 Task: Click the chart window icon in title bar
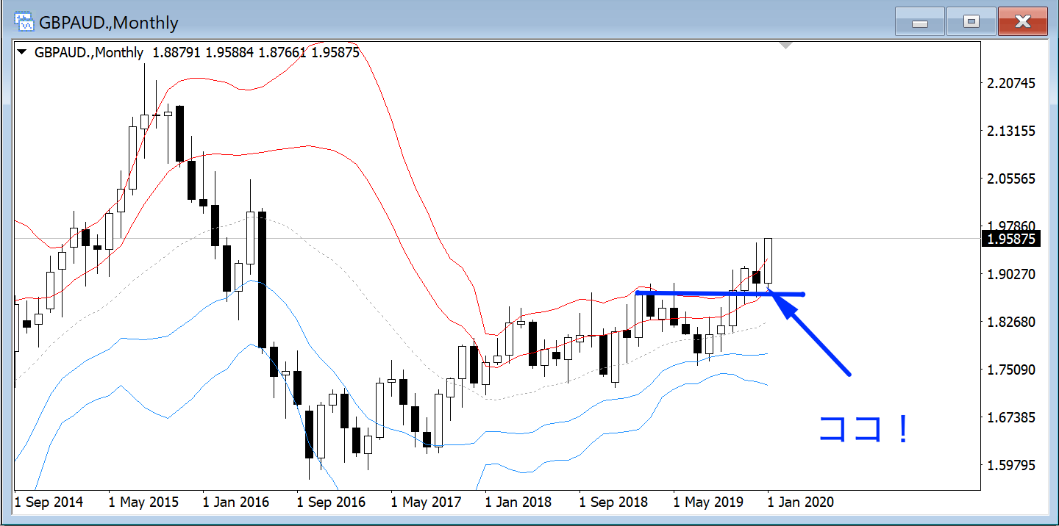click(24, 21)
